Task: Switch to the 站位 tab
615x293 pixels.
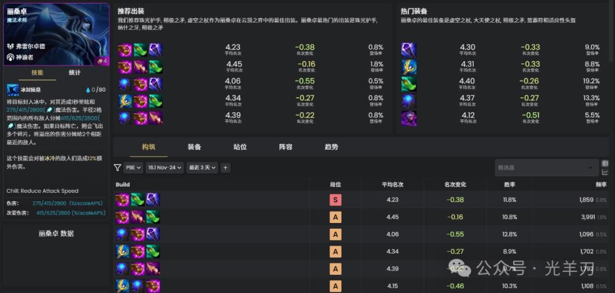Action: tap(240, 147)
